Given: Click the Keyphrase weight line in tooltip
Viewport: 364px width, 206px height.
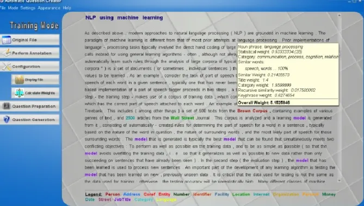Looking at the screenshot, I should [x=266, y=95].
